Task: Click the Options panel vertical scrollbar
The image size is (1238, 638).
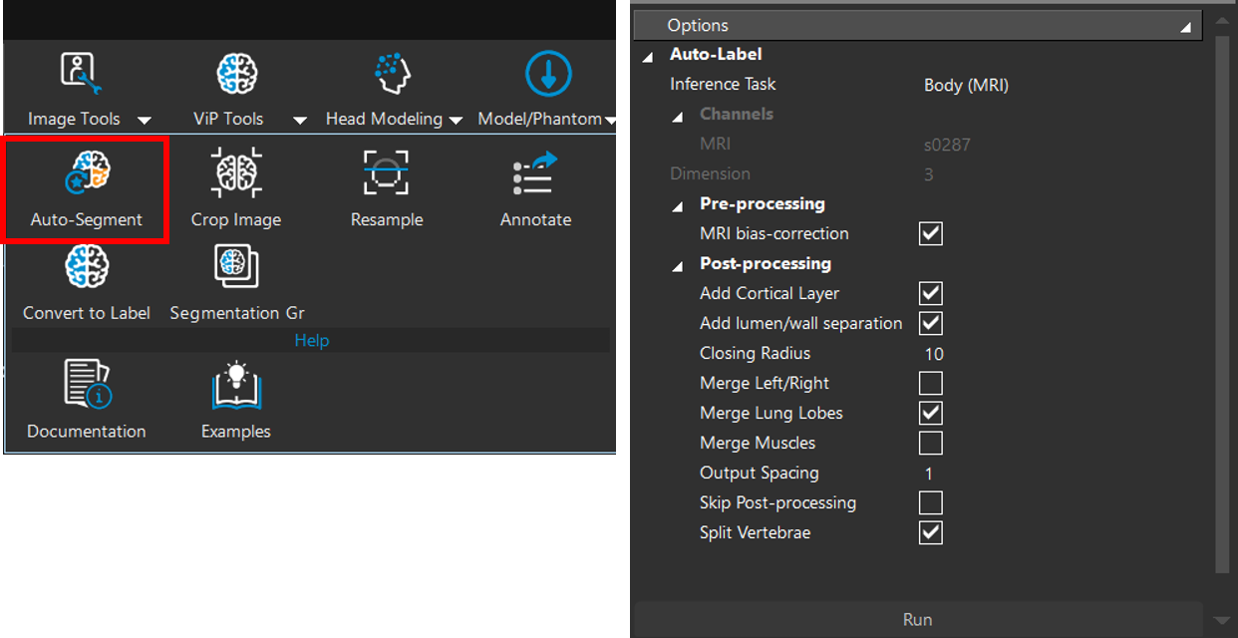Action: [x=1223, y=299]
